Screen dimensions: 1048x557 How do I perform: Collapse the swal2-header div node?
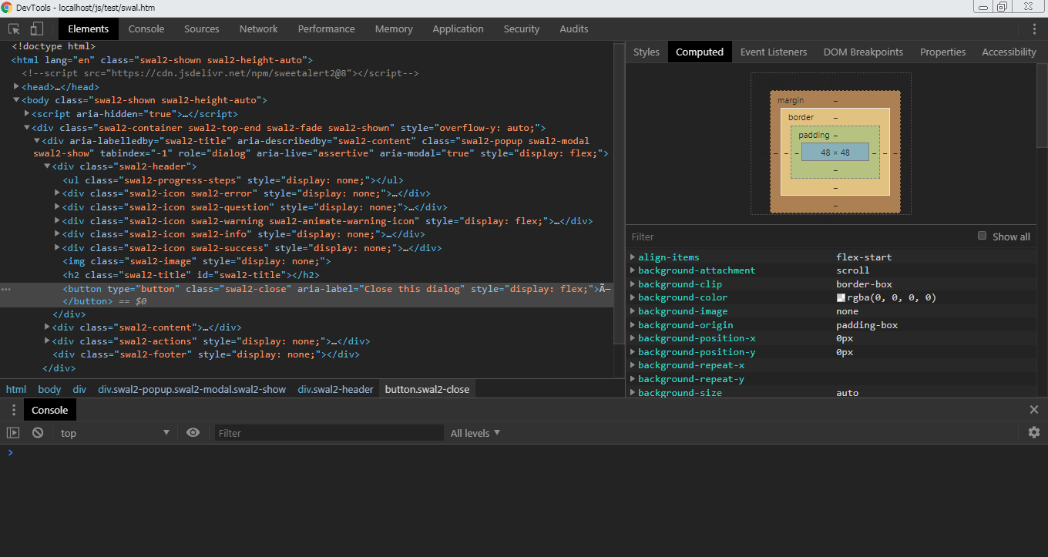point(47,166)
